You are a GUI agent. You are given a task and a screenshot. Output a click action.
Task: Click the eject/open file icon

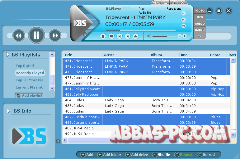click(136, 36)
